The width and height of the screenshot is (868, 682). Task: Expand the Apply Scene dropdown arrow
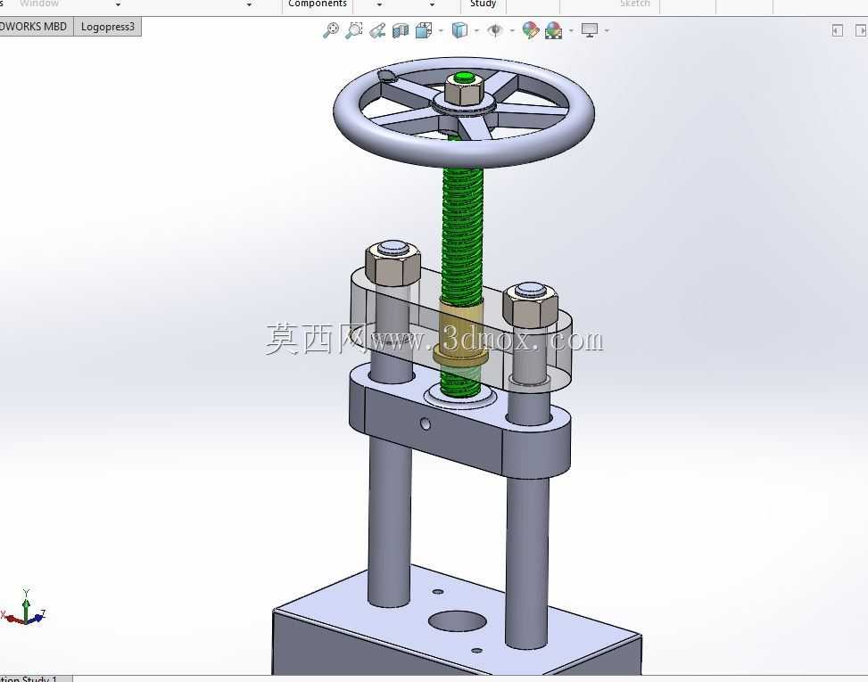[x=571, y=30]
